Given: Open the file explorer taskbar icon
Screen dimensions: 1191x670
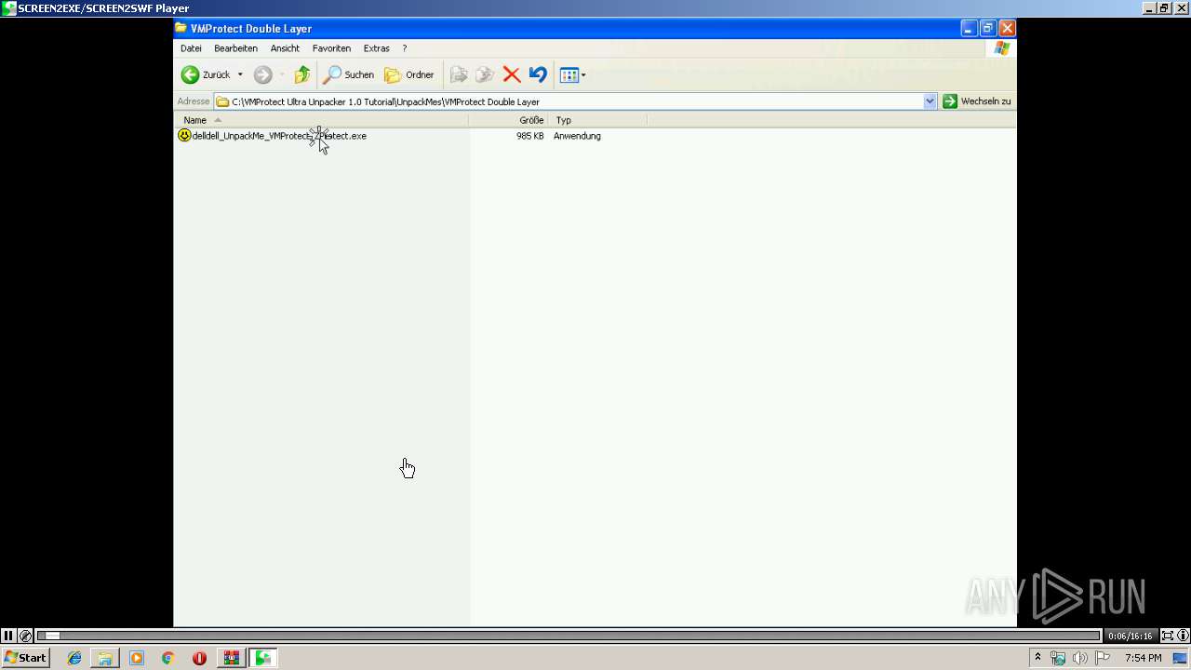Looking at the screenshot, I should point(105,658).
